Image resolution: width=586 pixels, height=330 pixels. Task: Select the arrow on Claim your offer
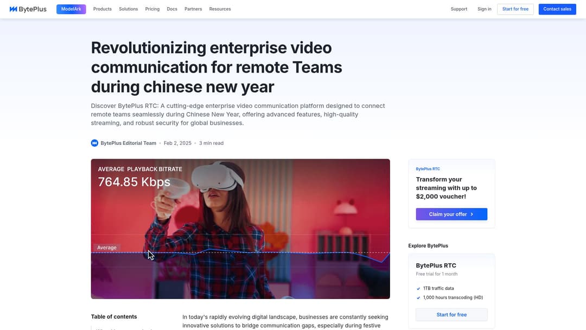tap(472, 214)
